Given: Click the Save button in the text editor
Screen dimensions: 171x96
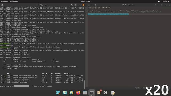Looking at the screenshot, I should (156, 5).
